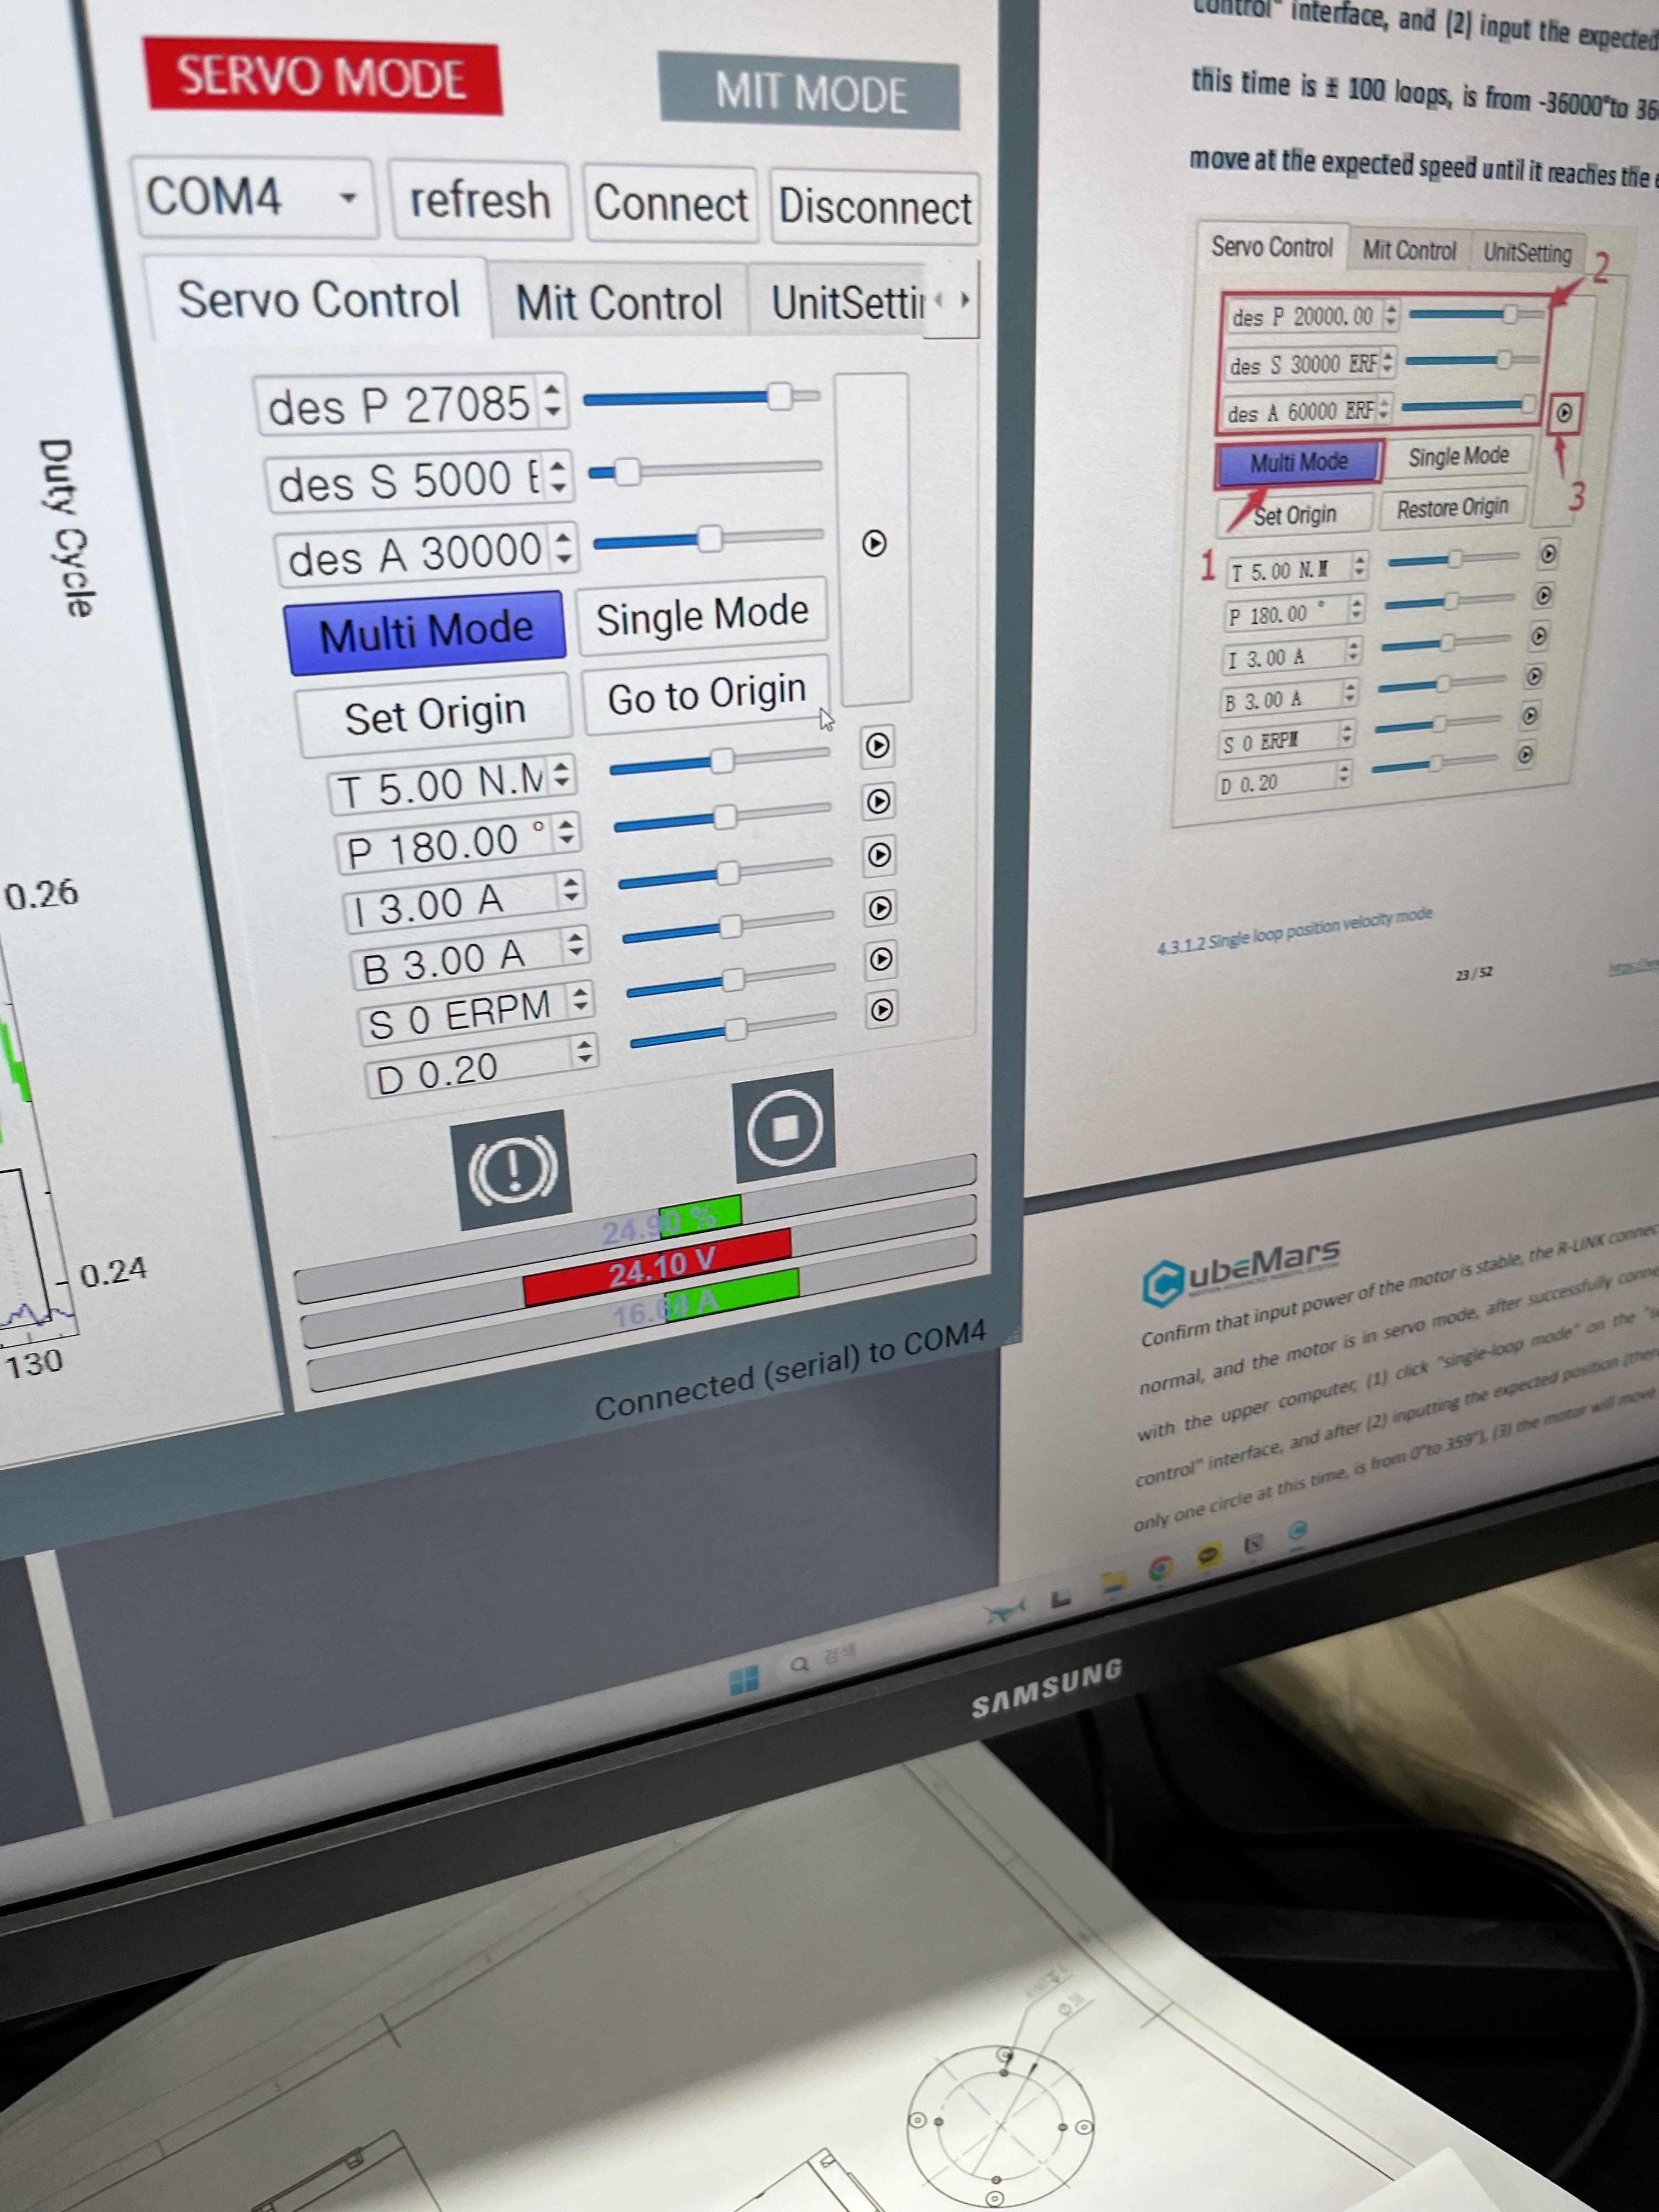1659x2212 pixels.
Task: Click the brake warning exclamation icon
Action: tap(513, 1169)
